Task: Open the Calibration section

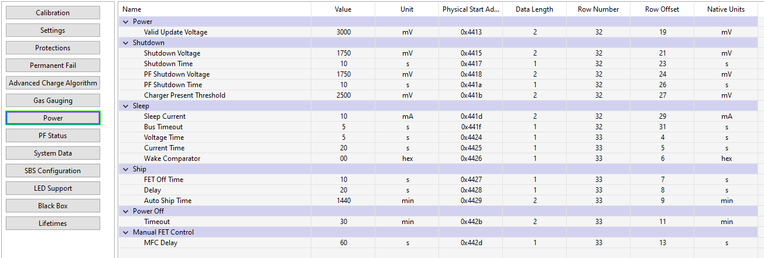Action: (53, 13)
